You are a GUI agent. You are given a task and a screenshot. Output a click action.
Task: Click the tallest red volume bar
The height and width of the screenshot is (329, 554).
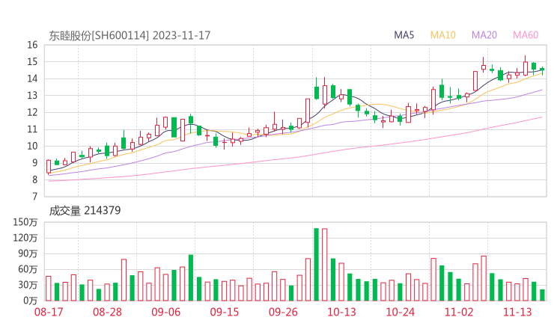coord(325,265)
